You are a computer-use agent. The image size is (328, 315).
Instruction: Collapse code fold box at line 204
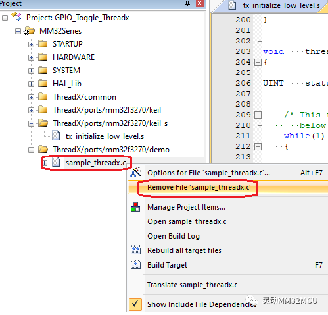[x=258, y=63]
